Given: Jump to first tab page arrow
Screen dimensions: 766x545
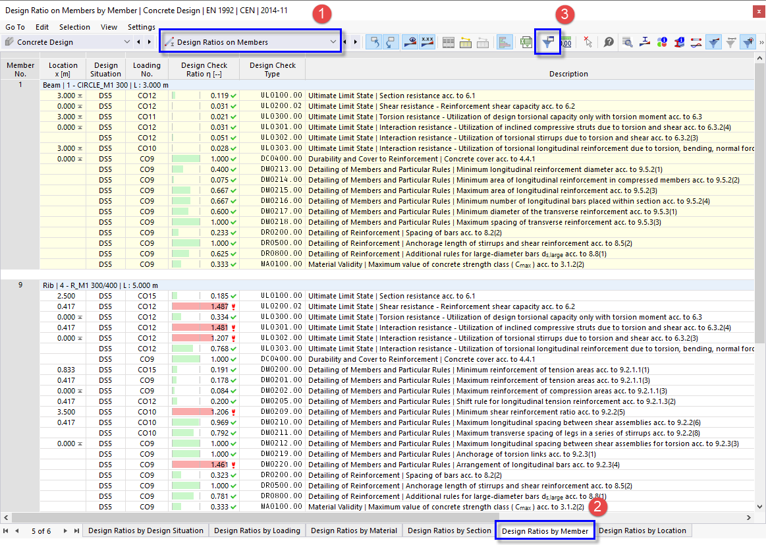Looking at the screenshot, I should coord(6,531).
